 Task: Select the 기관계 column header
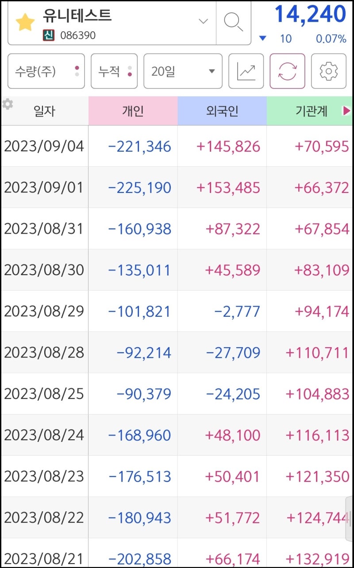point(310,111)
